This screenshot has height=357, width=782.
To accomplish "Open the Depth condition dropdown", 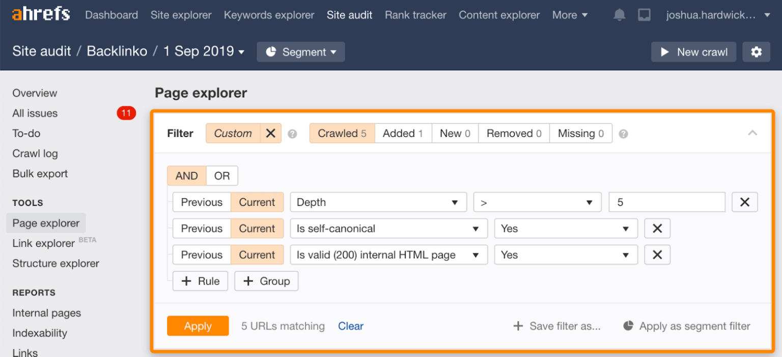I will coord(378,202).
